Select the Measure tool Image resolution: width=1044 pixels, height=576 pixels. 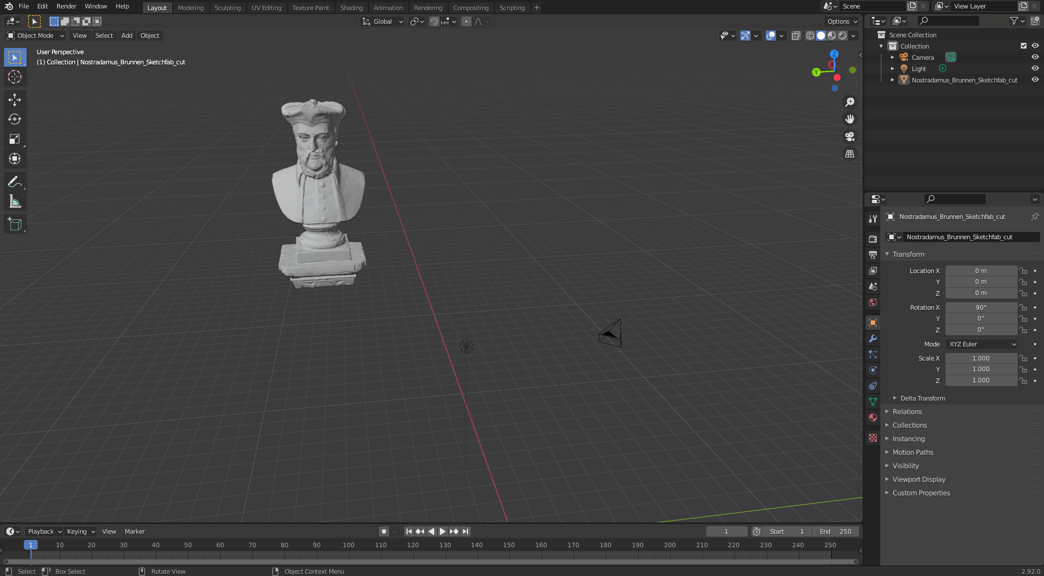tap(15, 201)
